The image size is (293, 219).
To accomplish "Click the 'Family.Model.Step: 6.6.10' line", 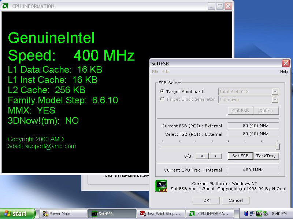I will pyautogui.click(x=63, y=100).
